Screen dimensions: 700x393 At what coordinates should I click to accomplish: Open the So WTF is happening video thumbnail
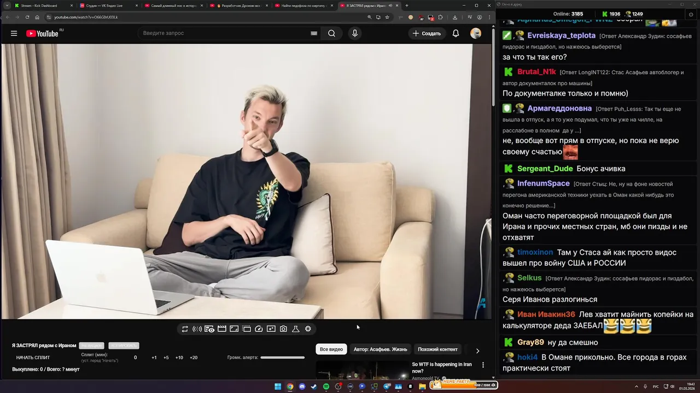[x=362, y=370]
